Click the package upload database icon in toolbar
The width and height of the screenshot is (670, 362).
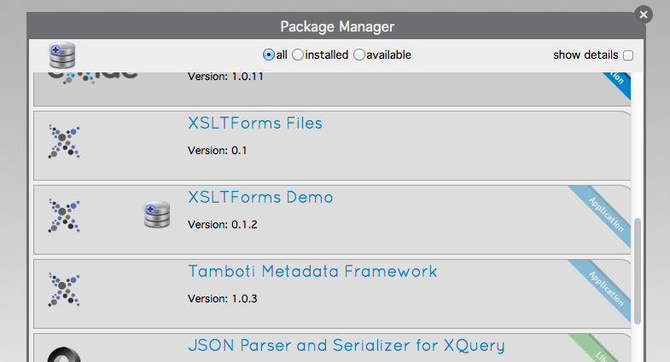pos(63,55)
